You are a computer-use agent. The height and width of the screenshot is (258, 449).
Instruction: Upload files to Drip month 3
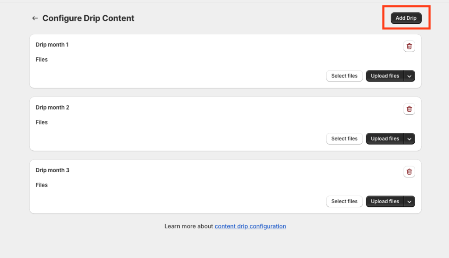pos(385,201)
